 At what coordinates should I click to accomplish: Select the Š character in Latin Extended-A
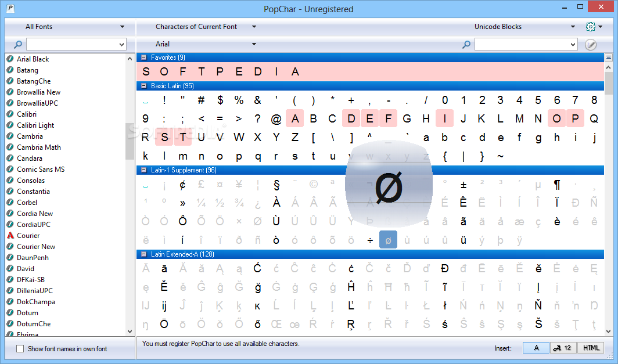coord(538,324)
